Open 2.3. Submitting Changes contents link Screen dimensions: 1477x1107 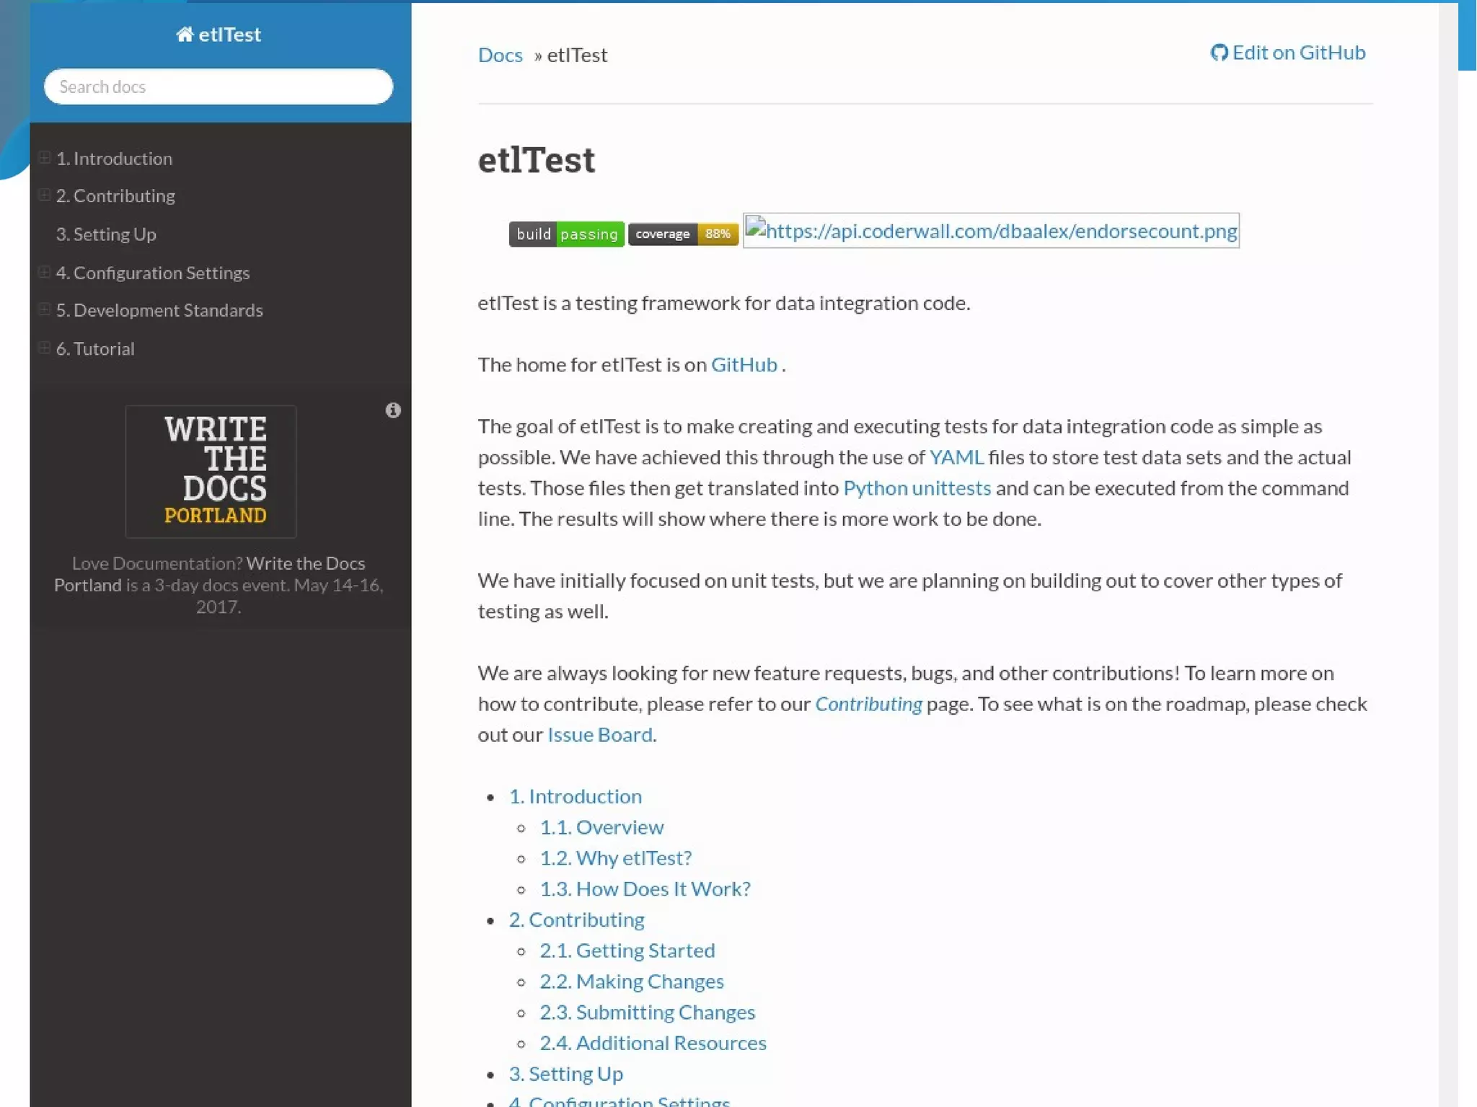pyautogui.click(x=647, y=1013)
